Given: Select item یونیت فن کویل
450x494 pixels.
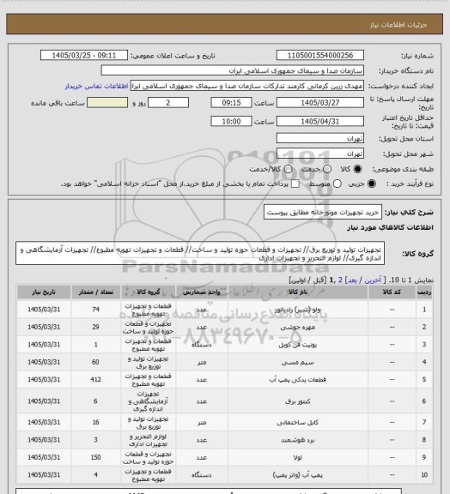Looking at the screenshot, I should pyautogui.click(x=298, y=345).
